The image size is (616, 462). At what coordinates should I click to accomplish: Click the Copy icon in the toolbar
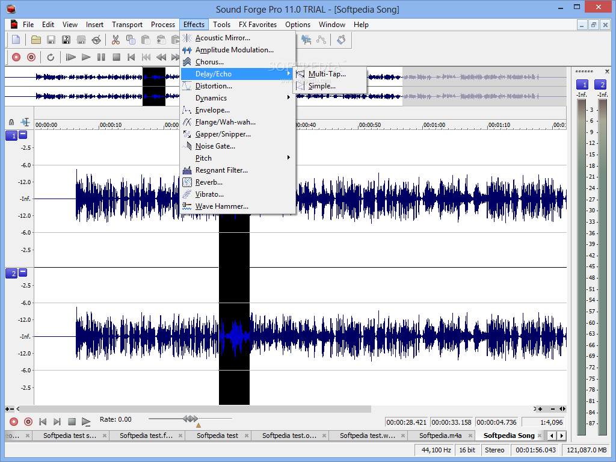131,40
